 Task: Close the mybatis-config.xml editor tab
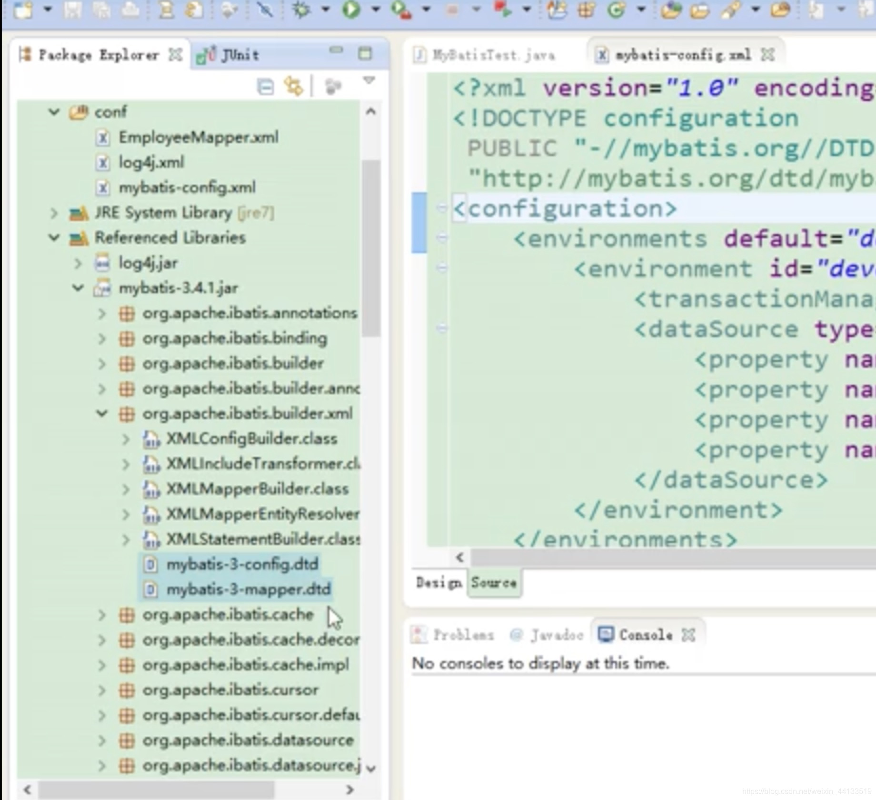point(767,55)
